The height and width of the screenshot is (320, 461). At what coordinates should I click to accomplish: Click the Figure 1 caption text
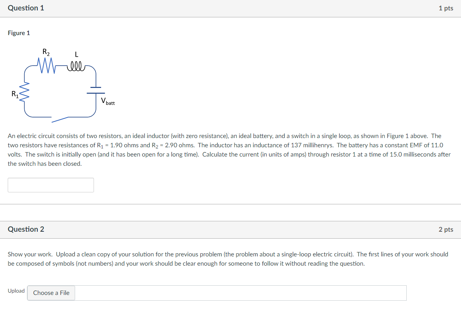point(19,33)
